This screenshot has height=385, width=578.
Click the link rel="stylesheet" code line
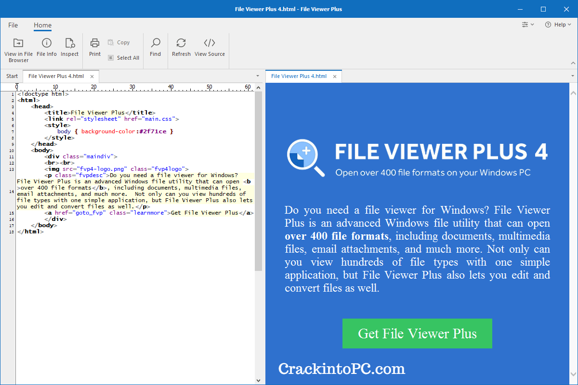tap(112, 119)
